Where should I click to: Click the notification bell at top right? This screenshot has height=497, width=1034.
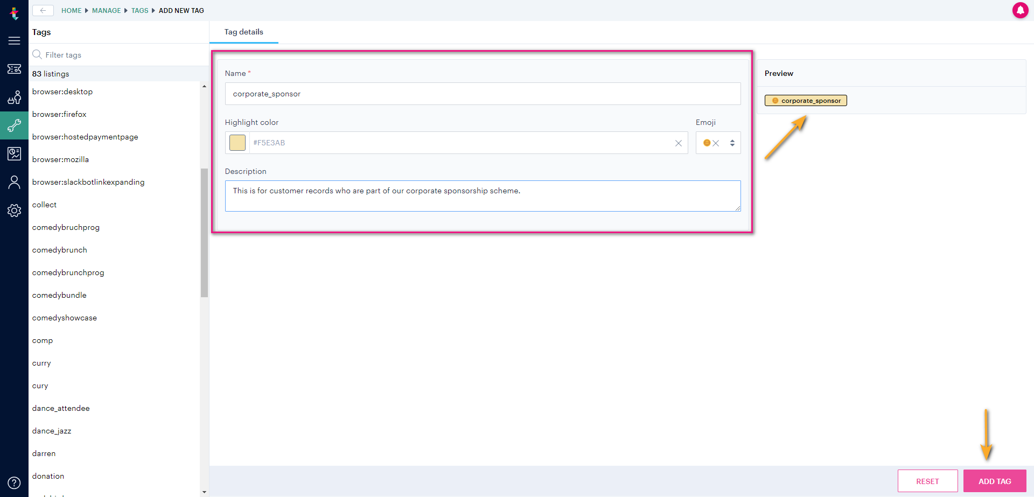[x=1021, y=10]
